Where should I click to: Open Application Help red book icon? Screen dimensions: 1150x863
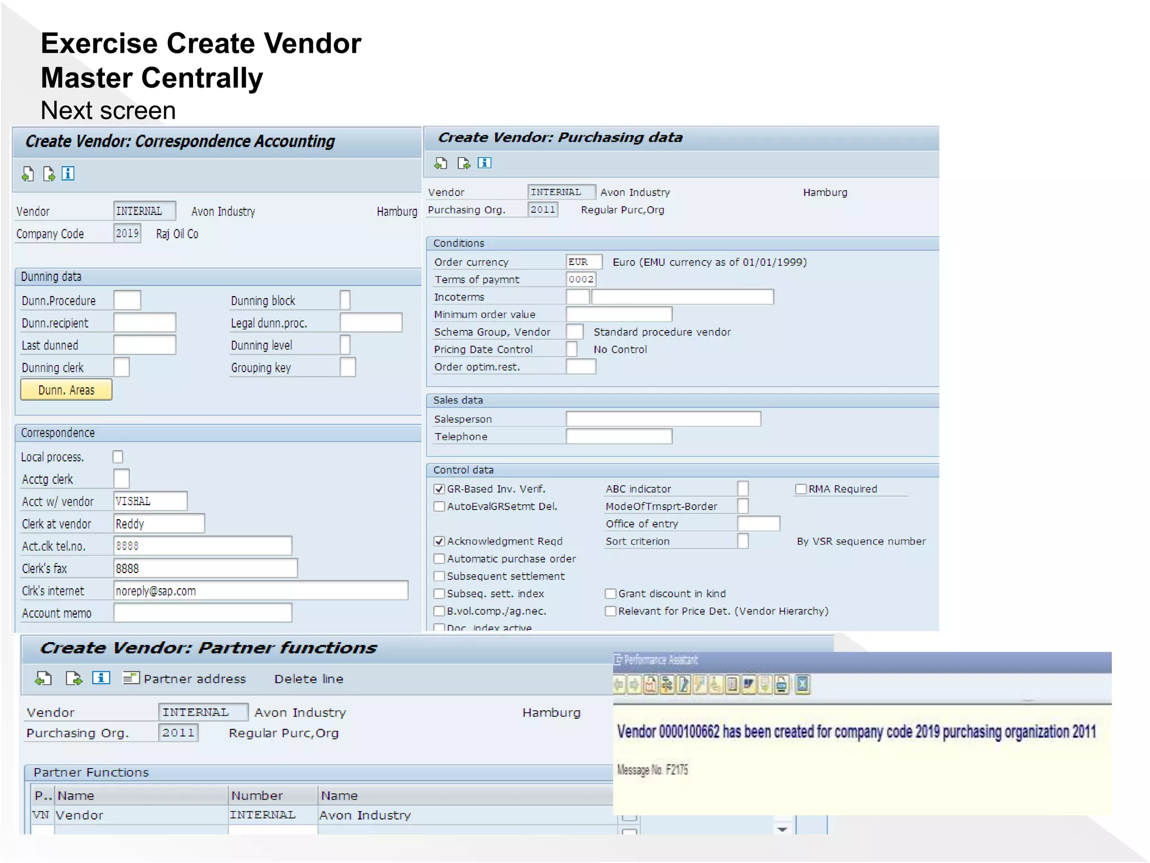[650, 685]
